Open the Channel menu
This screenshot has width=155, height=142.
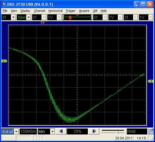coord(39,11)
